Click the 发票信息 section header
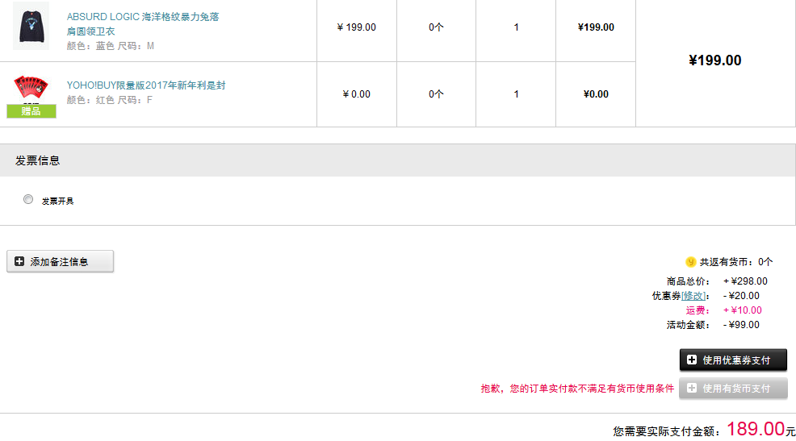 [x=38, y=160]
